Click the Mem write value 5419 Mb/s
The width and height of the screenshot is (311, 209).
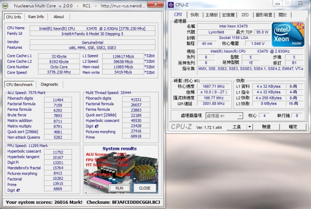coord(123,72)
